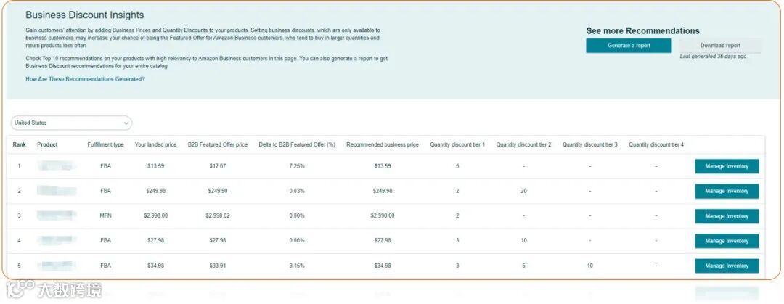Select the MFN fulfillment type cell
The width and height of the screenshot is (784, 304).
pyautogui.click(x=105, y=216)
